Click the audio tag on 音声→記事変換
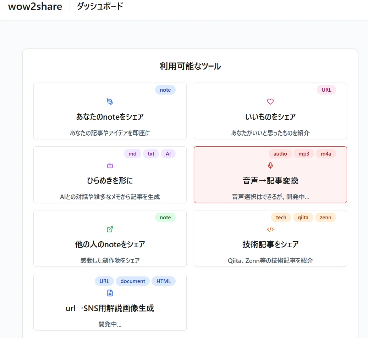368x338 pixels. click(x=280, y=154)
